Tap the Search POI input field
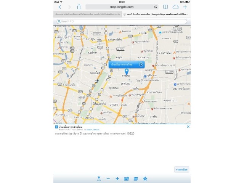 tap(122, 21)
